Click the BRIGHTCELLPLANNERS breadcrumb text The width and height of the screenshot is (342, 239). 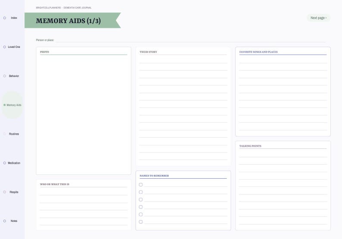click(x=48, y=8)
